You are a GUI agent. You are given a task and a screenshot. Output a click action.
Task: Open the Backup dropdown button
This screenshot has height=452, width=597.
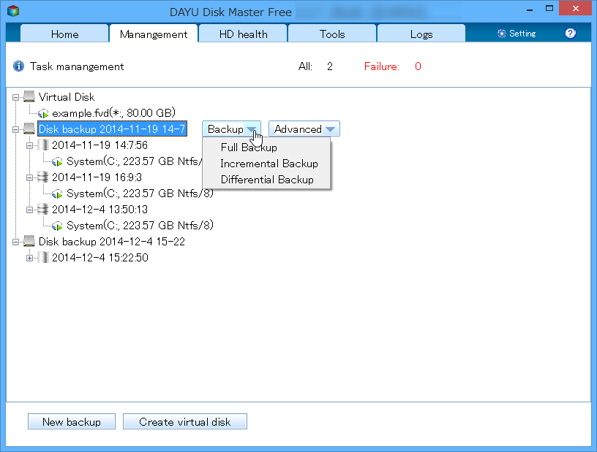point(231,129)
